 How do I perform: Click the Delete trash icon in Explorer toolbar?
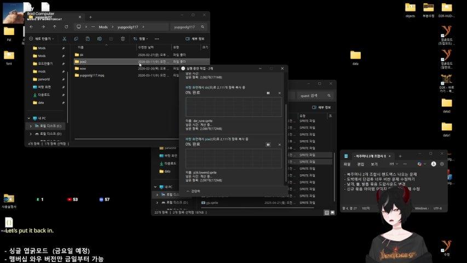click(x=123, y=39)
